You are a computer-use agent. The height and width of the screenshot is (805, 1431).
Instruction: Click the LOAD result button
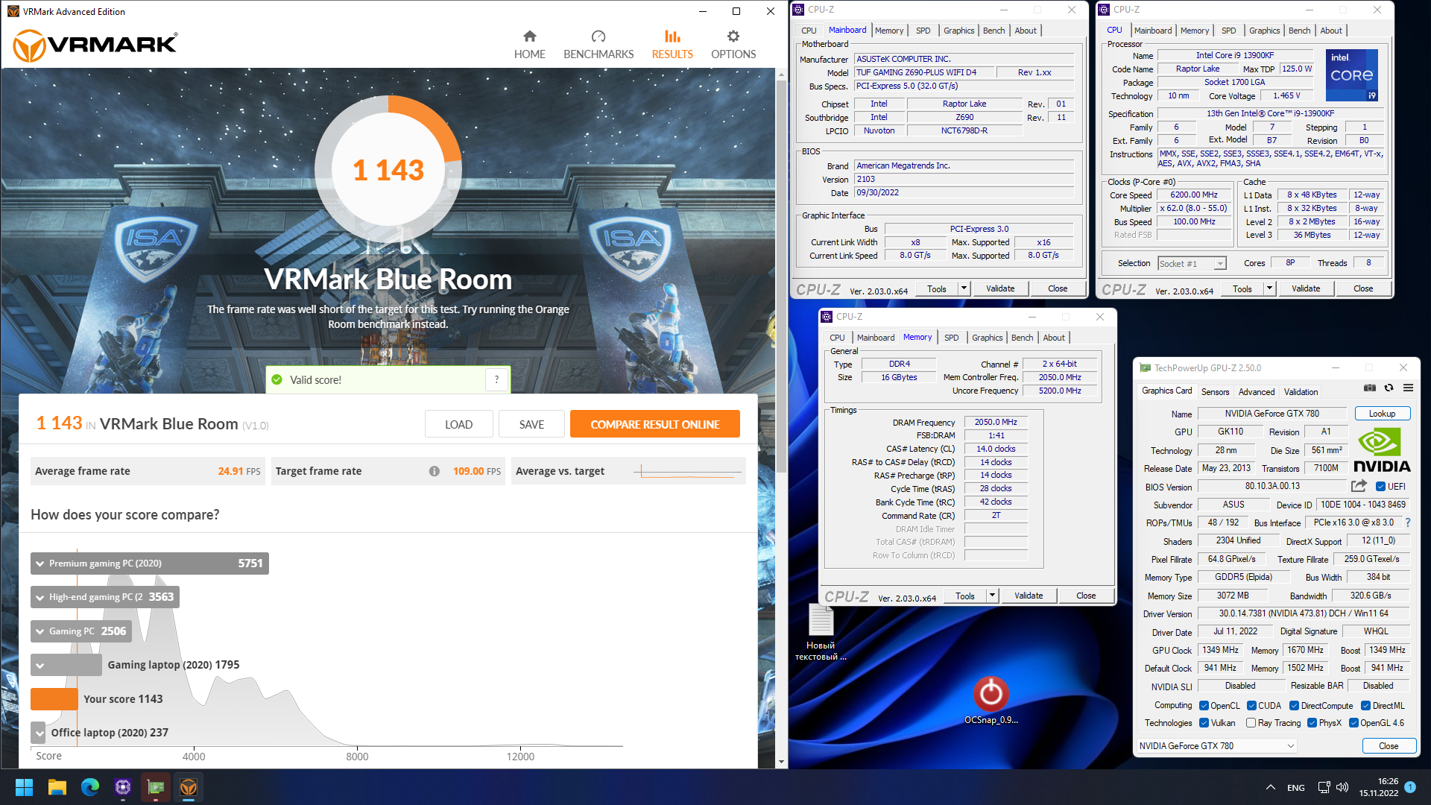point(458,424)
